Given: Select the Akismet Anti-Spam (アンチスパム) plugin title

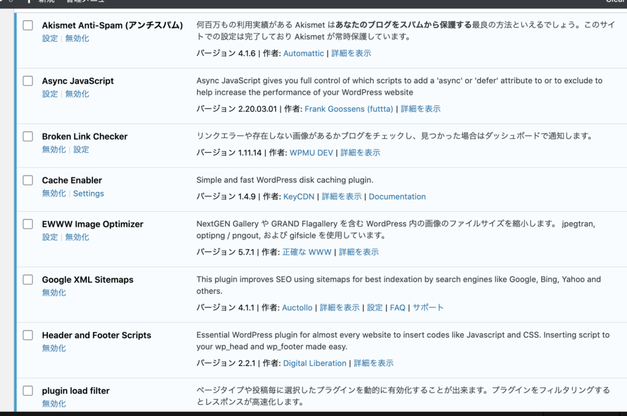Looking at the screenshot, I should pyautogui.click(x=113, y=25).
